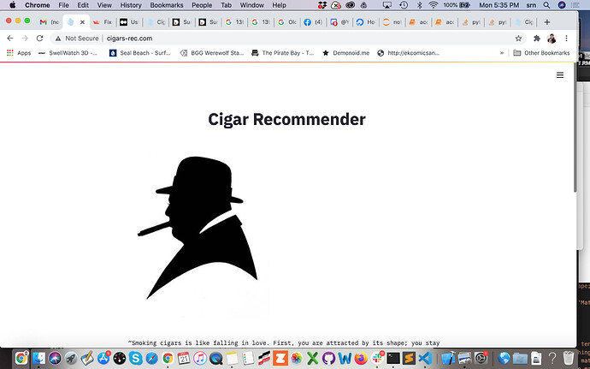This screenshot has width=590, height=369.
Task: Open Visual Studio Code in the dock
Action: pos(425,358)
